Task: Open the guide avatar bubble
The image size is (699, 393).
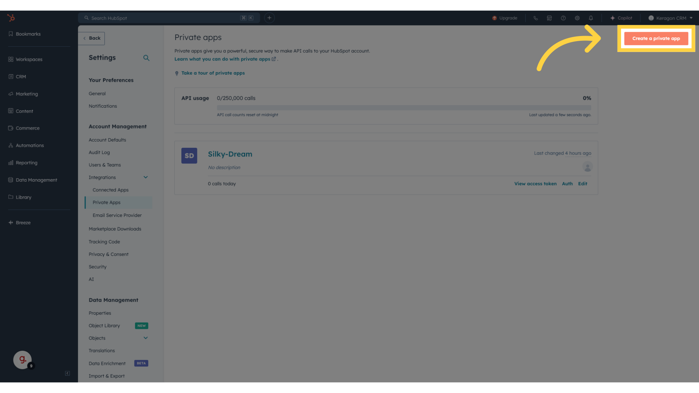Action: coord(23,360)
